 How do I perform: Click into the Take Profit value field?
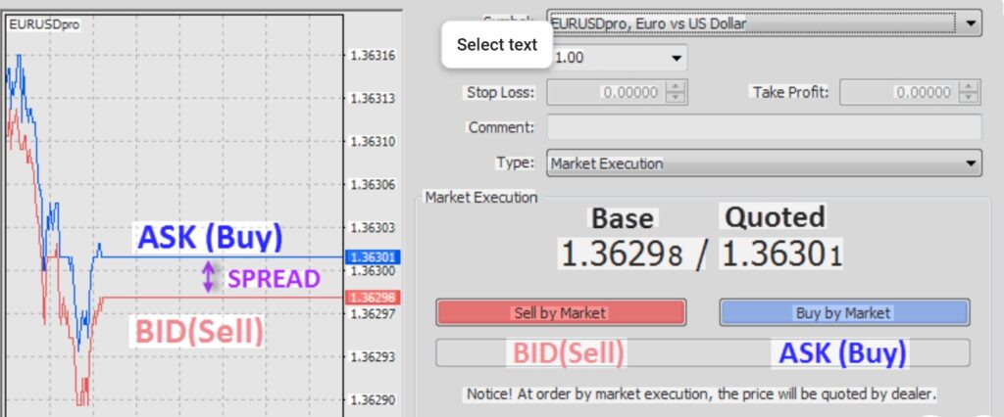click(x=898, y=92)
